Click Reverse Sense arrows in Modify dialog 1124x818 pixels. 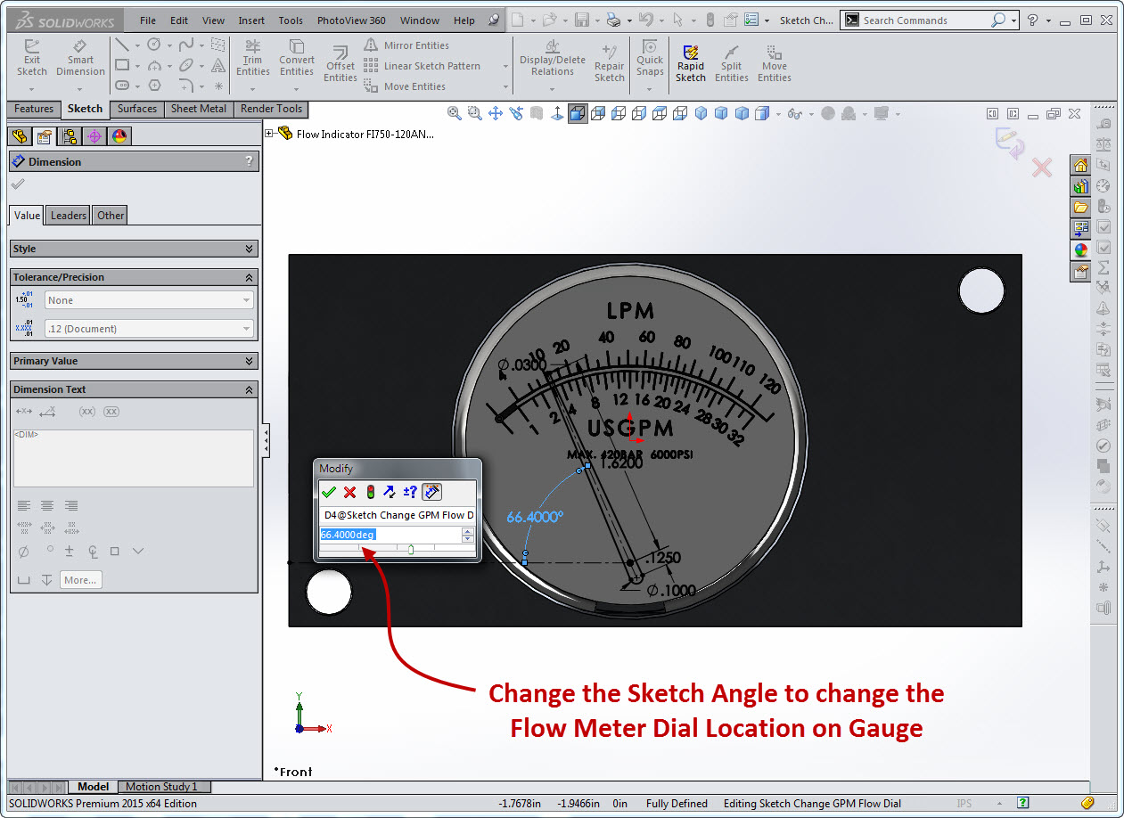click(x=390, y=492)
